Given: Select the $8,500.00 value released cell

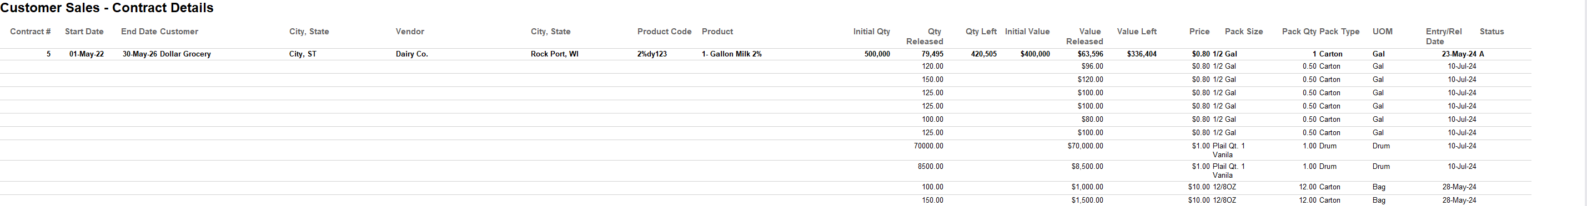Looking at the screenshot, I should [x=1086, y=167].
